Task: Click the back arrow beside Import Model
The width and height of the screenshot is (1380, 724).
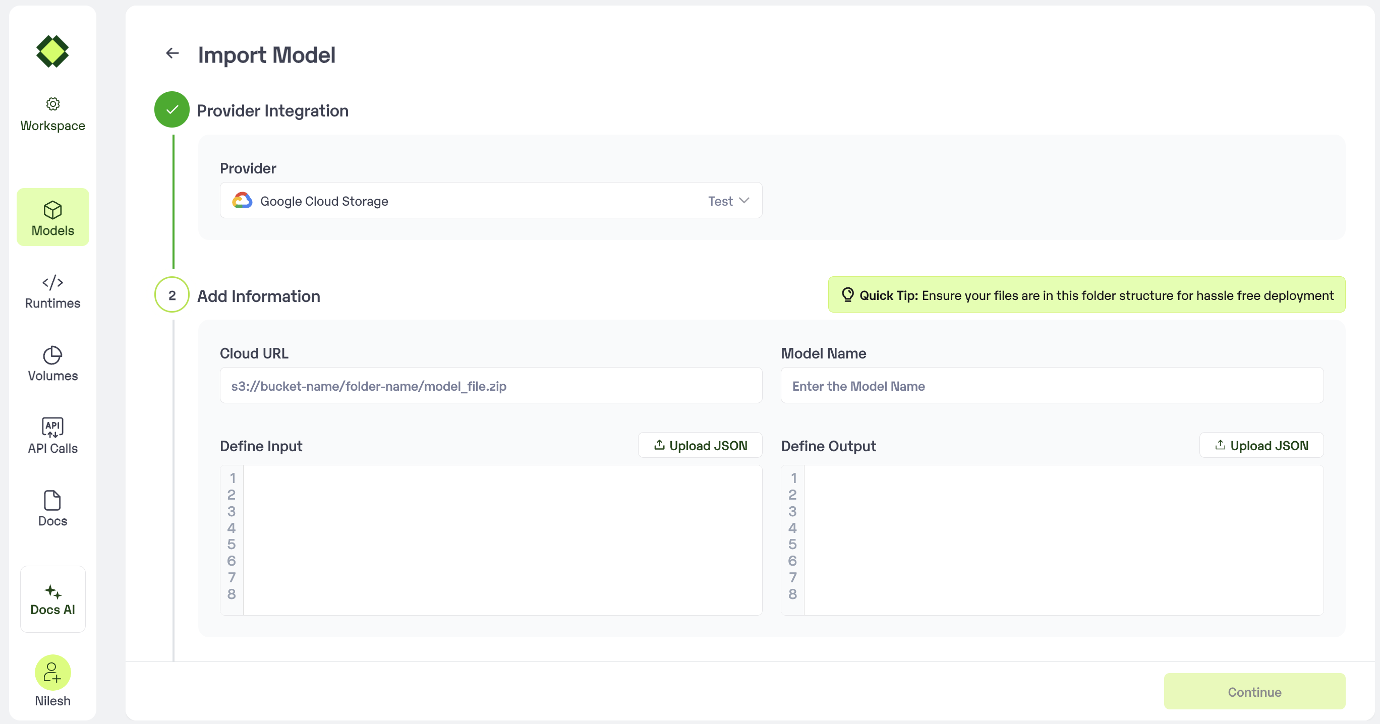Action: [172, 53]
